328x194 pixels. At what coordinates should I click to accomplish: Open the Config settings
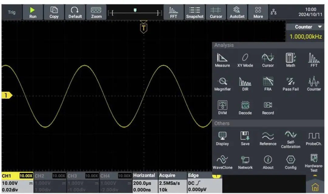click(x=291, y=162)
